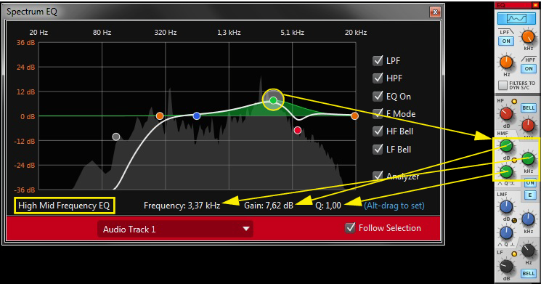Image resolution: width=541 pixels, height=284 pixels.
Task: Uncheck the LPF checkbox
Action: [x=378, y=60]
